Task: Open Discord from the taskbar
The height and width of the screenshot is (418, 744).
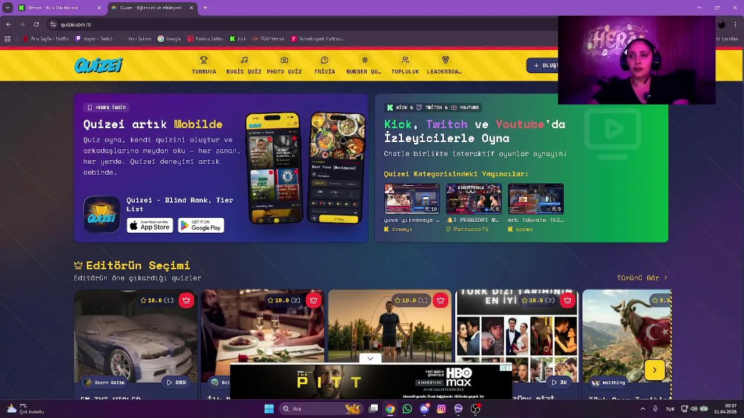Action: tap(424, 409)
